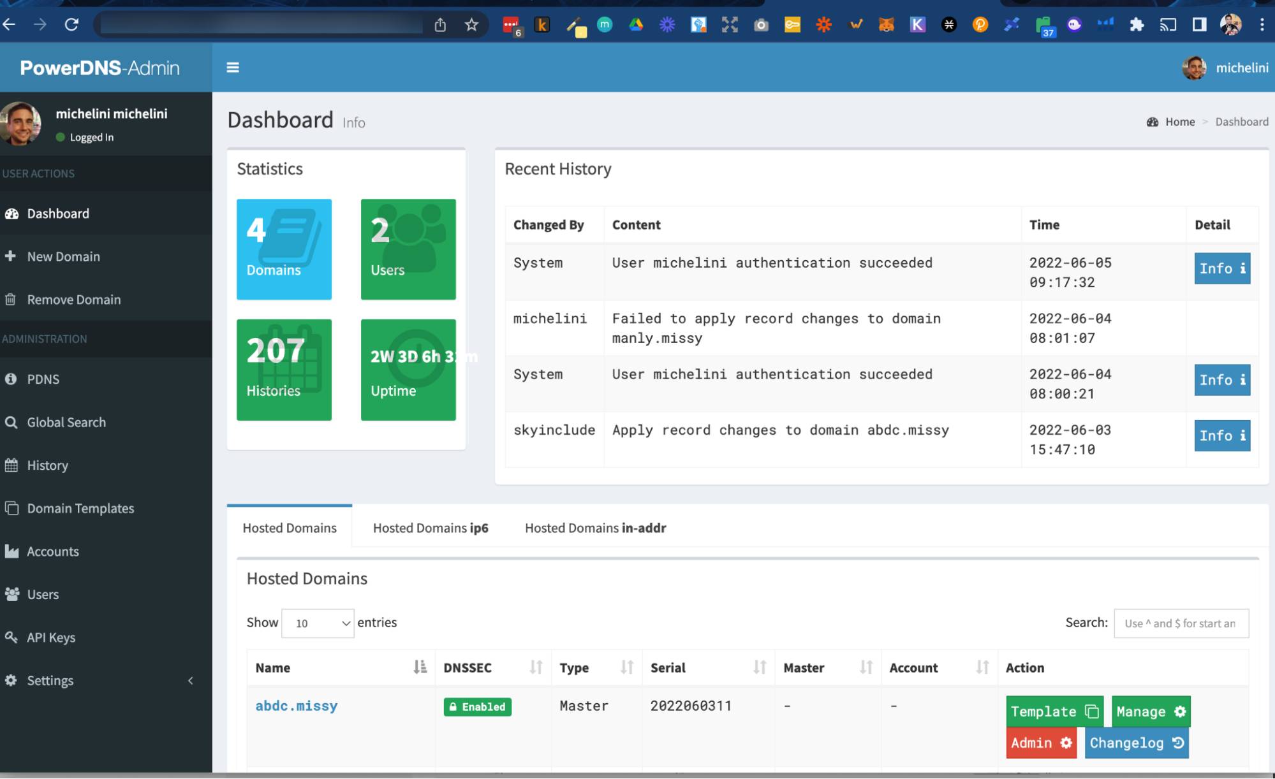Toggle the hamburger sidebar menu icon
The image size is (1275, 779).
(x=233, y=68)
